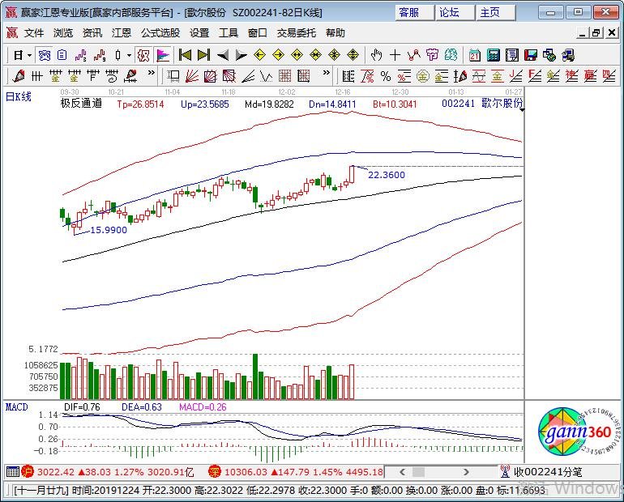The width and height of the screenshot is (624, 502).
Task: Click the blue document list icon
Action: [x=62, y=55]
